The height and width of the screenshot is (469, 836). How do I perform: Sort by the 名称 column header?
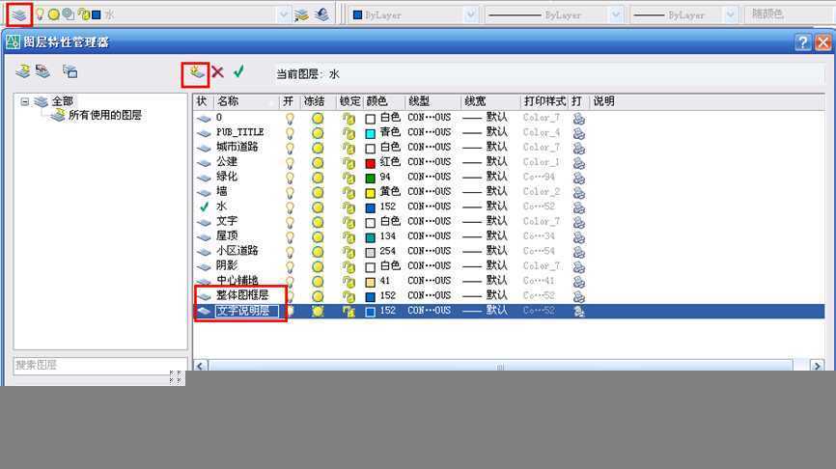(x=247, y=101)
